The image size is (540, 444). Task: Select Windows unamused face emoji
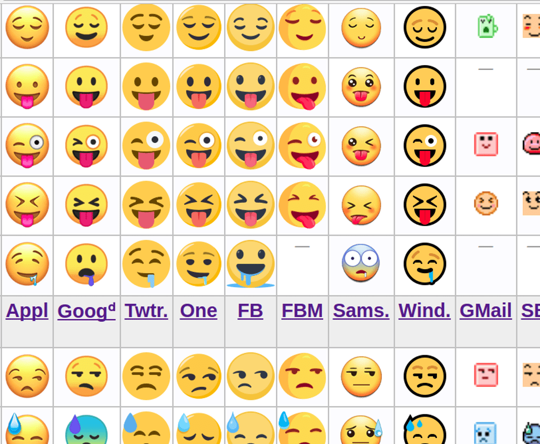coord(424,376)
